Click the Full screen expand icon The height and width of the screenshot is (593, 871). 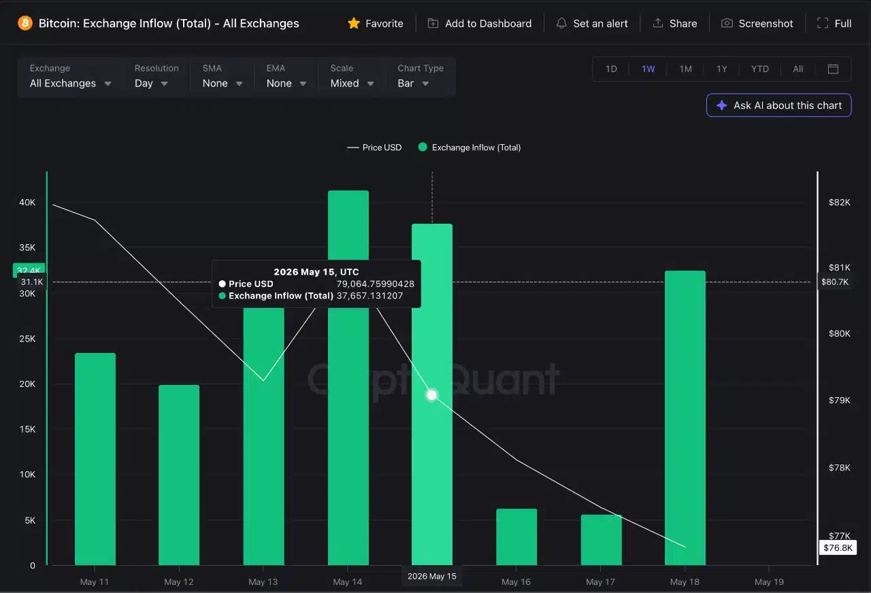click(x=823, y=23)
